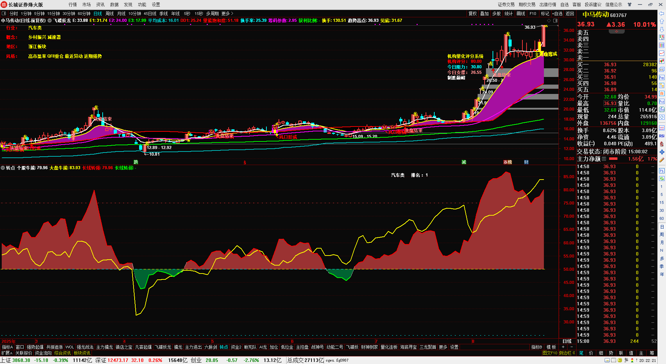Viewport: 666px width, 364px height.
Task: Switch to the 筹 tab in bottom right
Action: (x=652, y=353)
